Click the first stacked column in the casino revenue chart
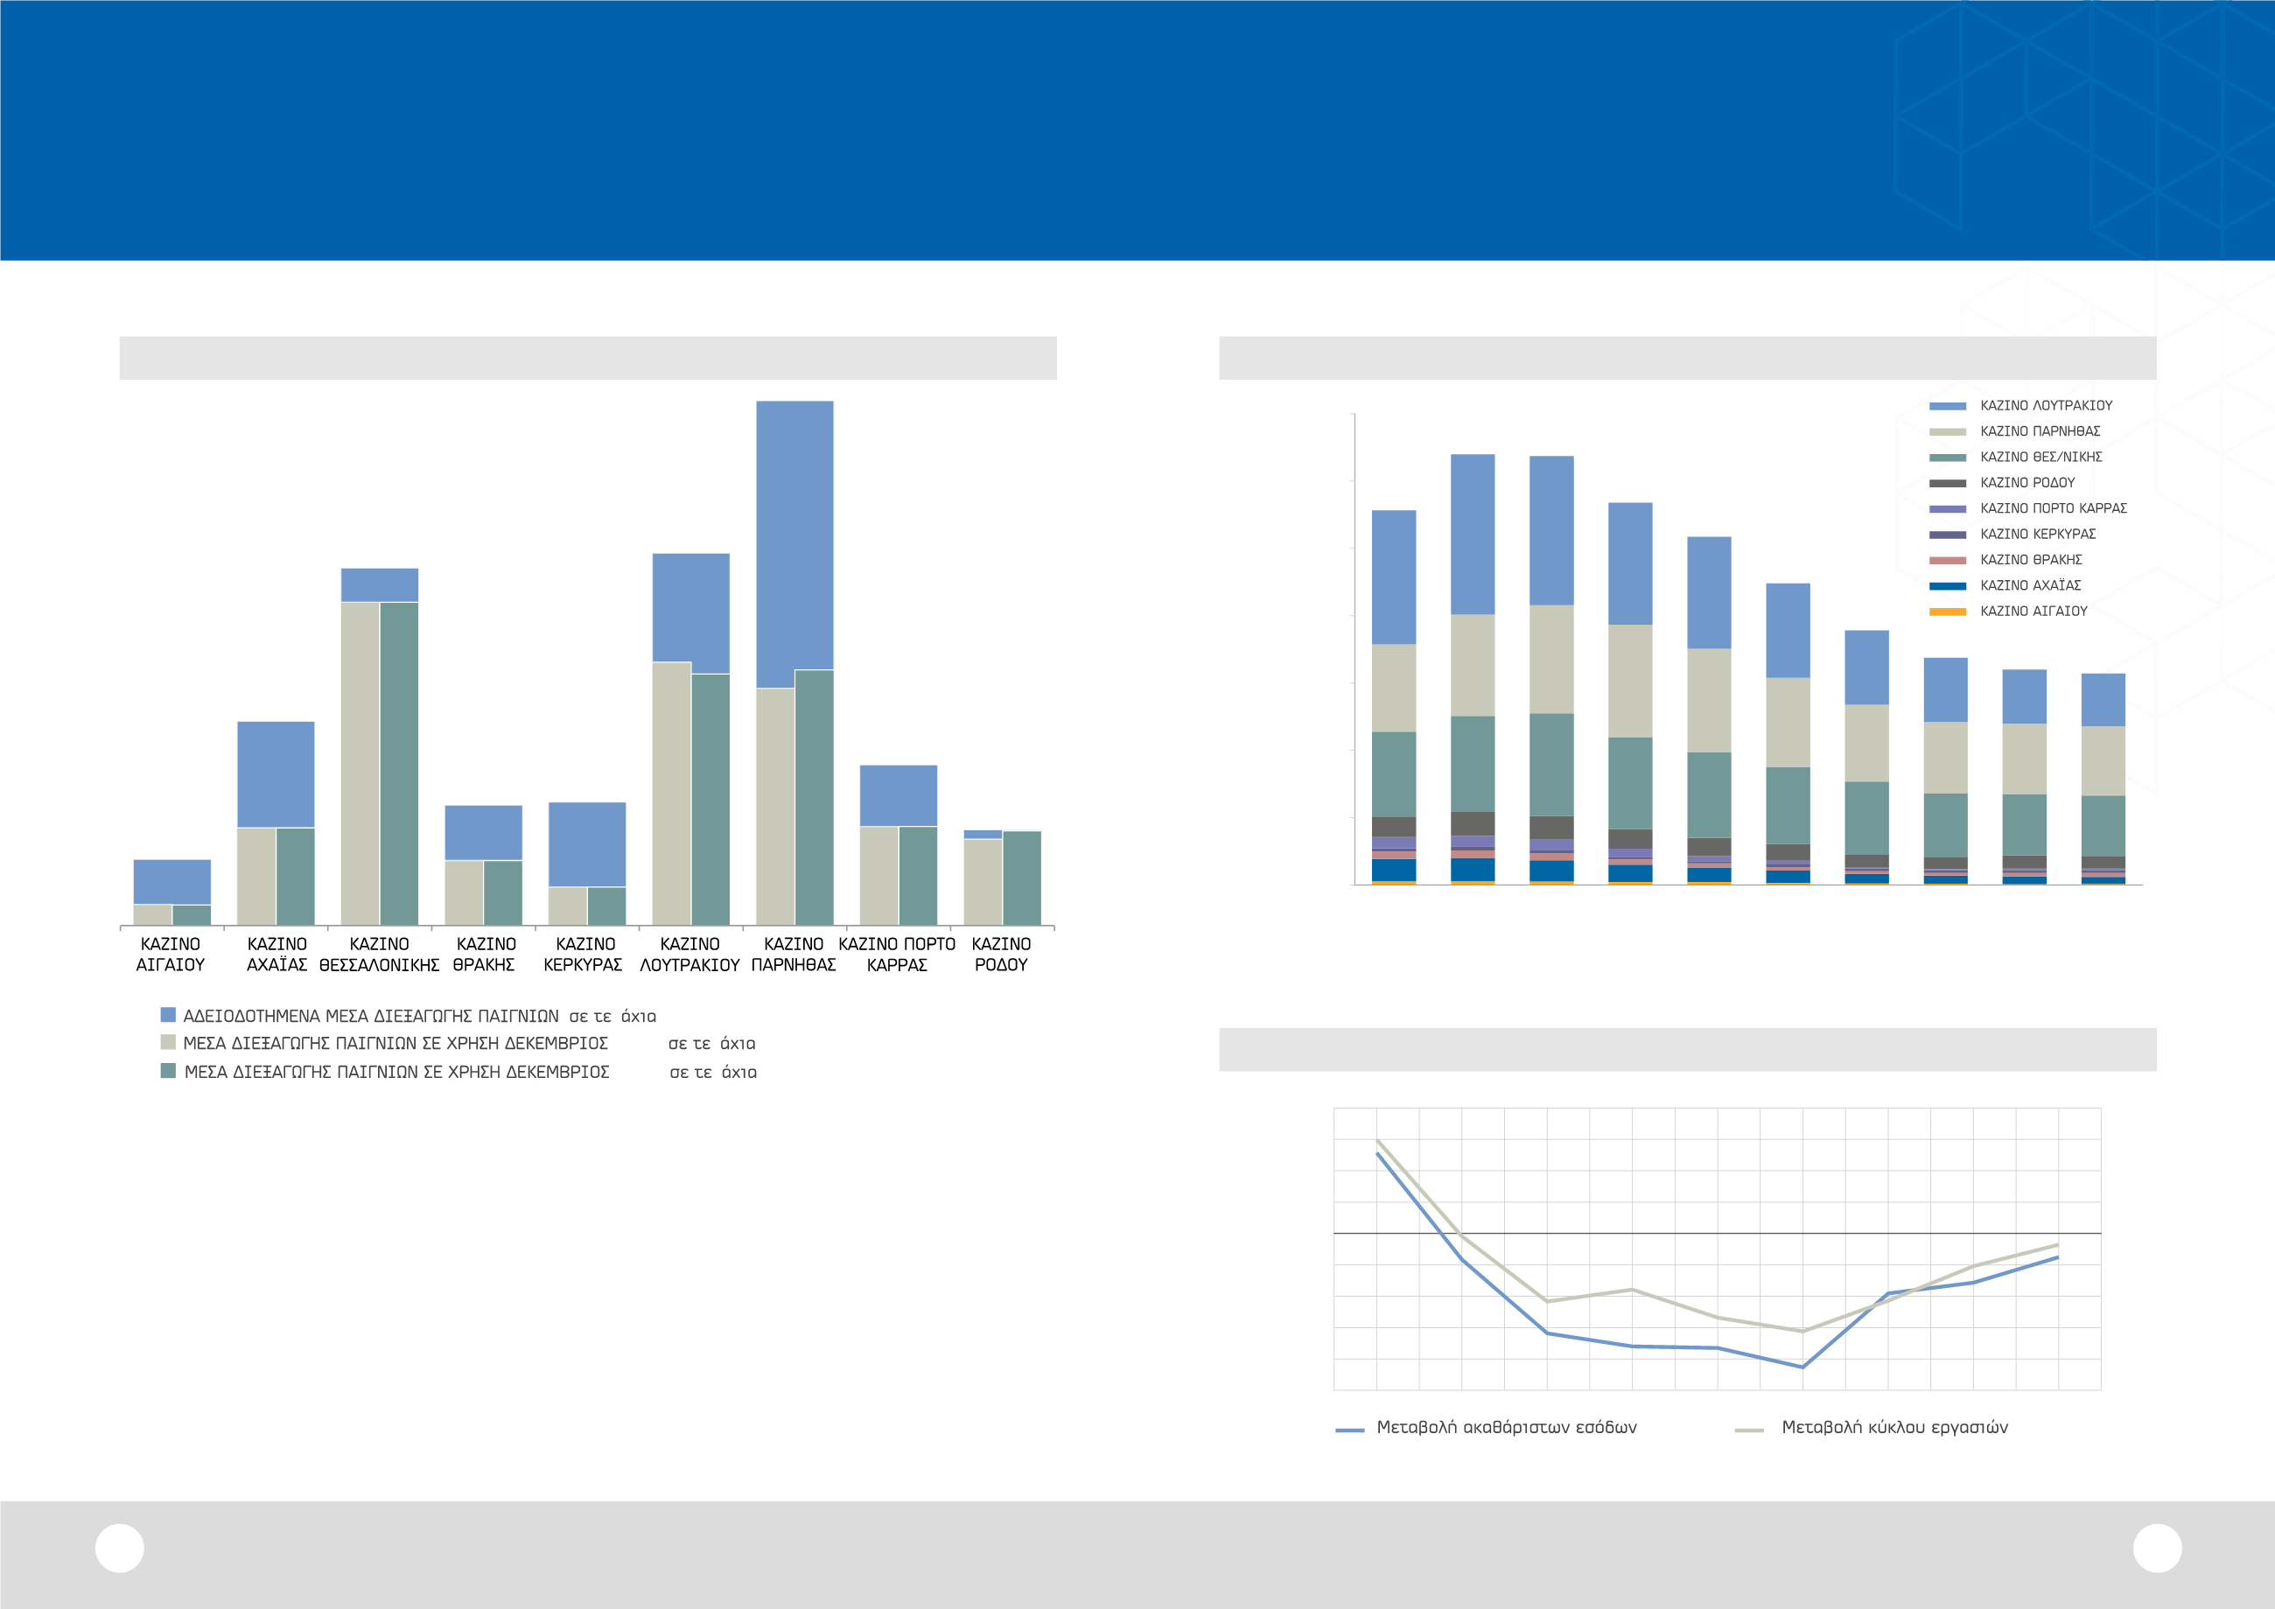 pyautogui.click(x=1393, y=697)
